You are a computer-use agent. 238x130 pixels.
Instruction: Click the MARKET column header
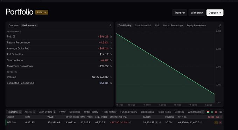pos(10,117)
